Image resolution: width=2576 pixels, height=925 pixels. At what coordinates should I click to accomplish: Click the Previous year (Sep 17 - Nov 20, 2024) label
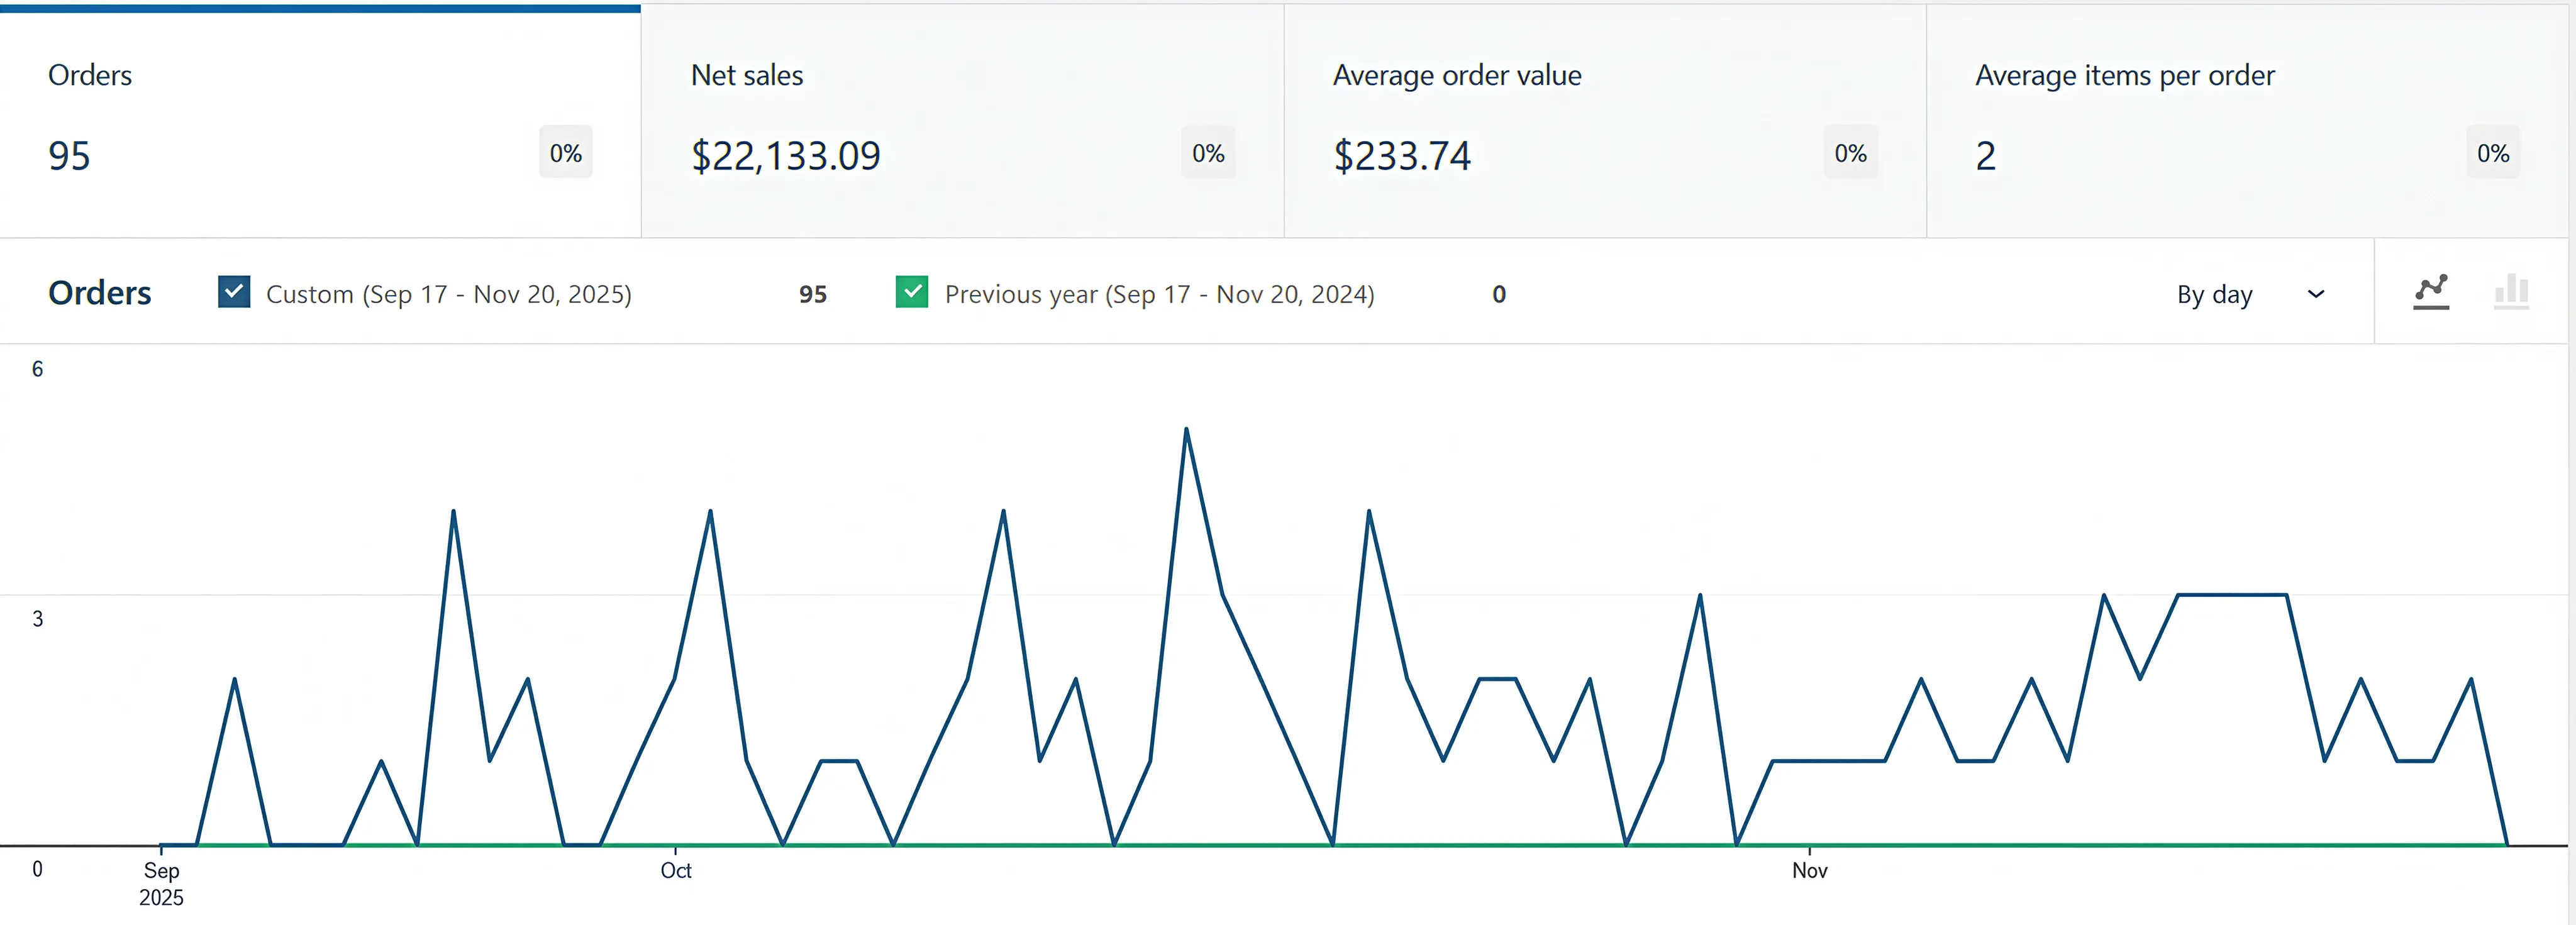point(1159,294)
